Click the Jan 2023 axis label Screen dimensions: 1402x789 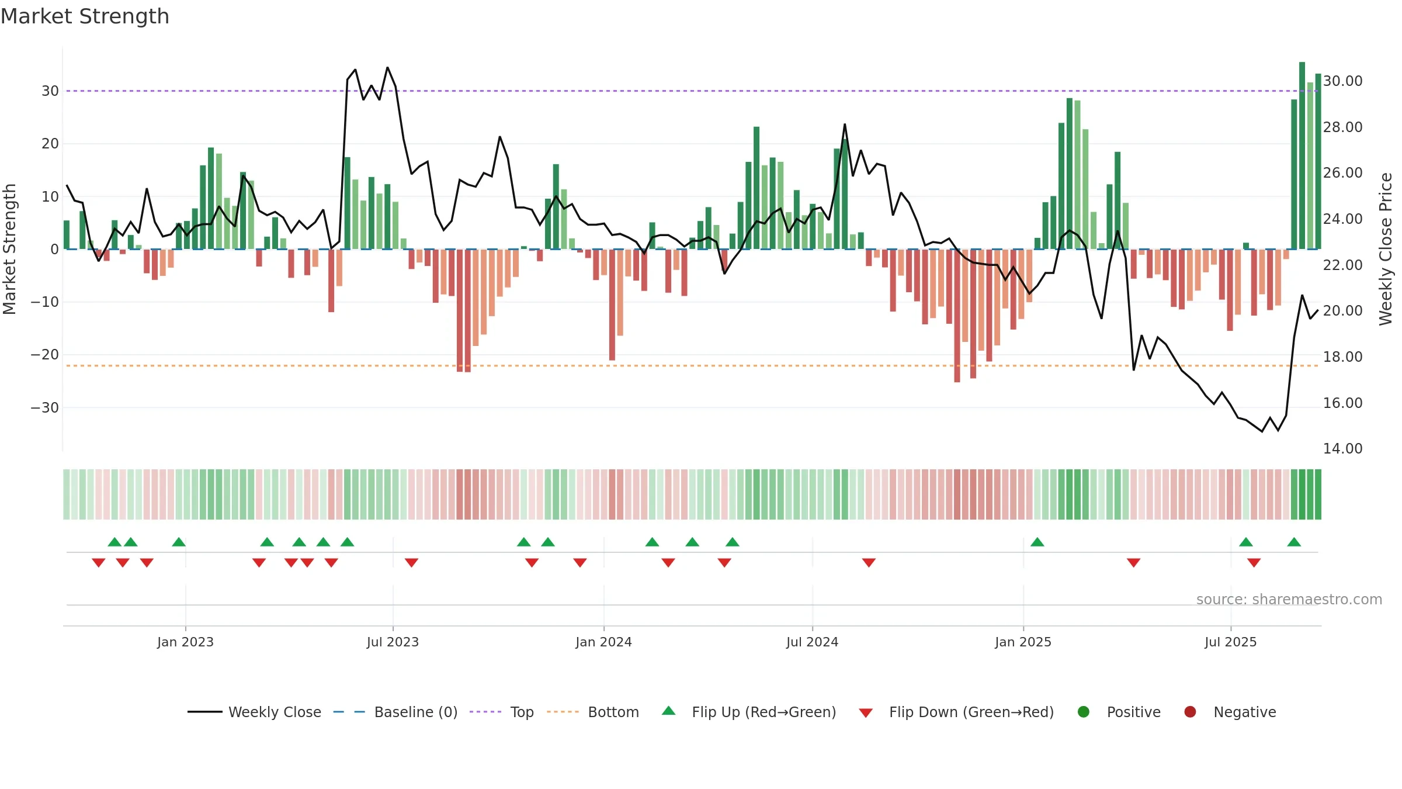coord(185,642)
